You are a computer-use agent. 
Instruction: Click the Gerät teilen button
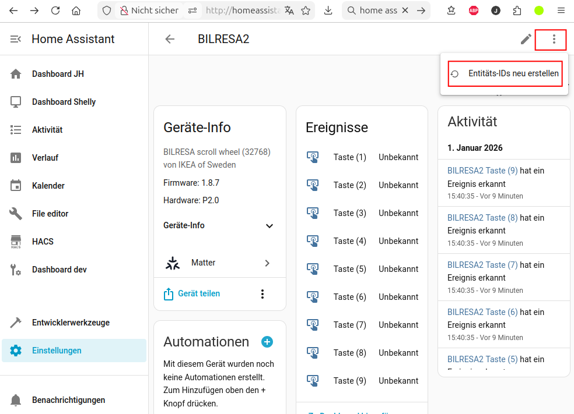192,294
